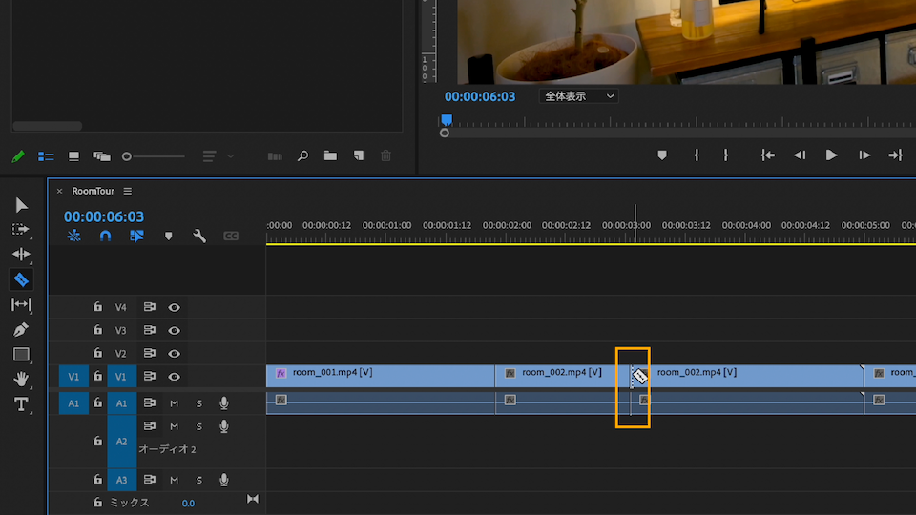This screenshot has height=515, width=916.
Task: Select the Selection tool arrow
Action: (x=22, y=205)
